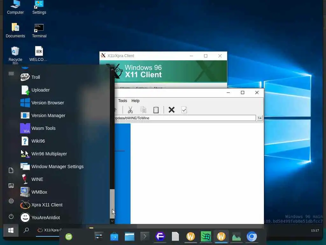Viewport: 326px width, 245px height.
Task: Click the Copy toolbar icon
Action: 143,110
